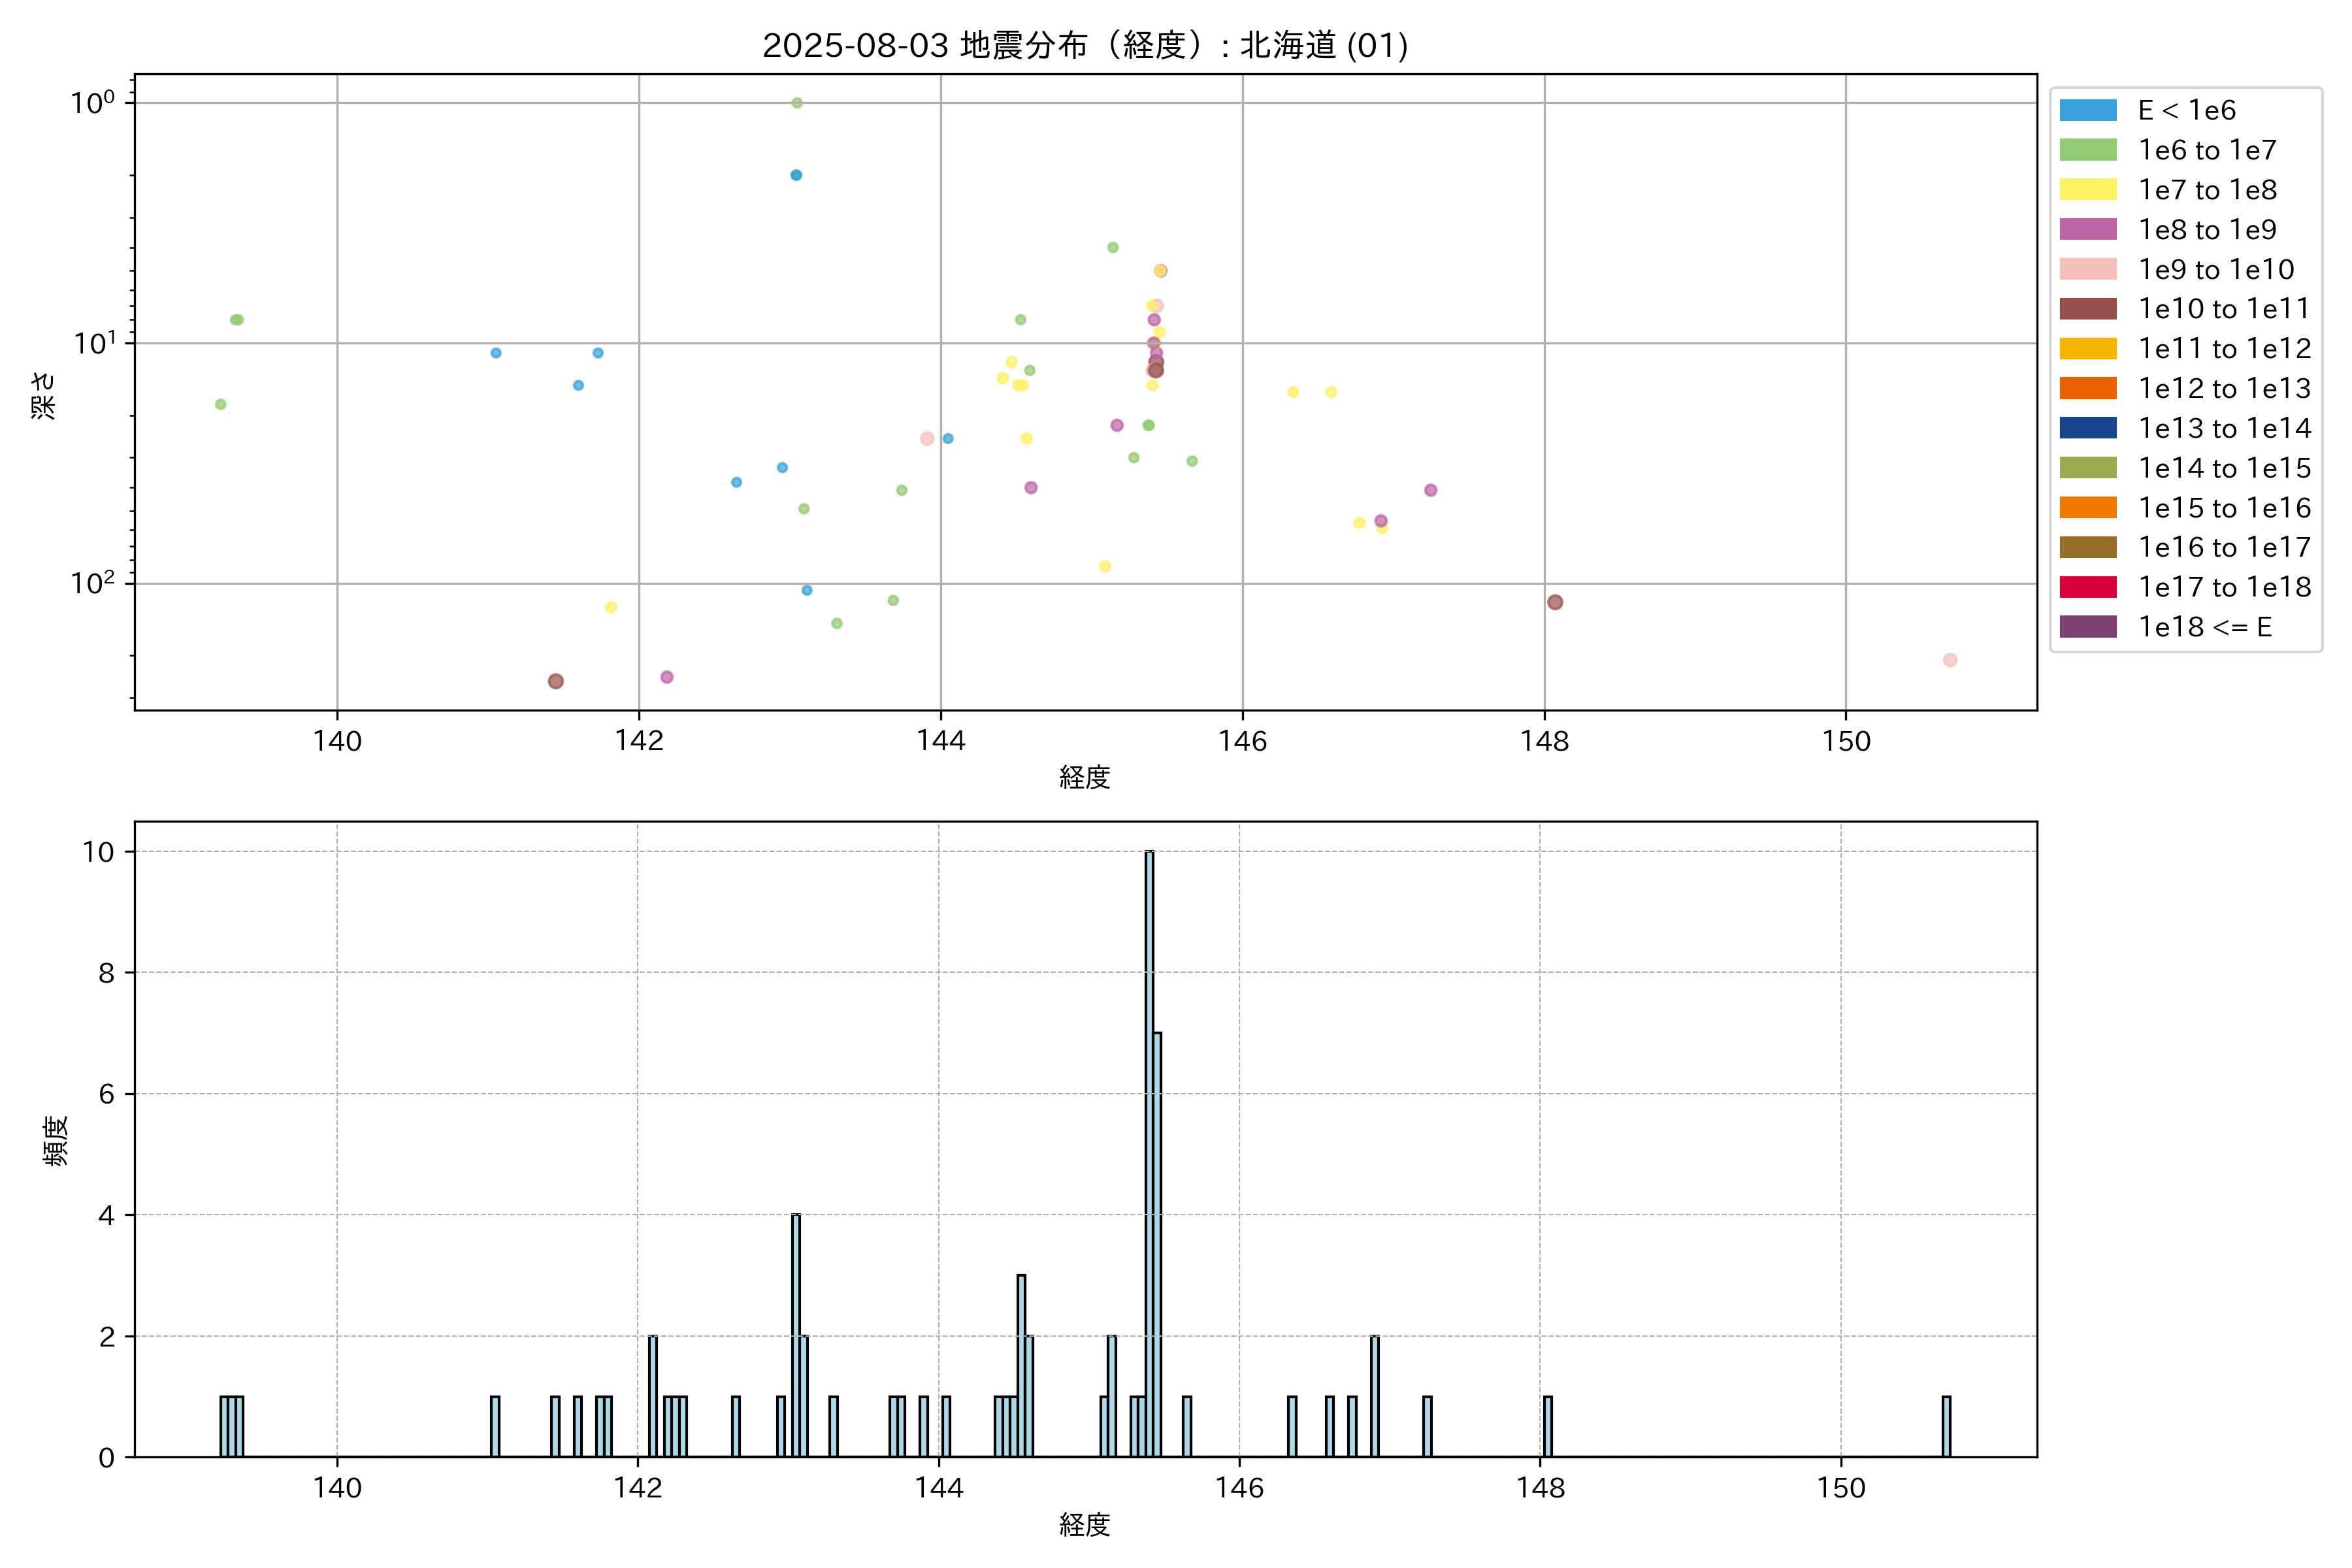Click the '頻度' y-axis label of histogram
Viewport: 2352px width, 1568px height.
[x=56, y=1140]
